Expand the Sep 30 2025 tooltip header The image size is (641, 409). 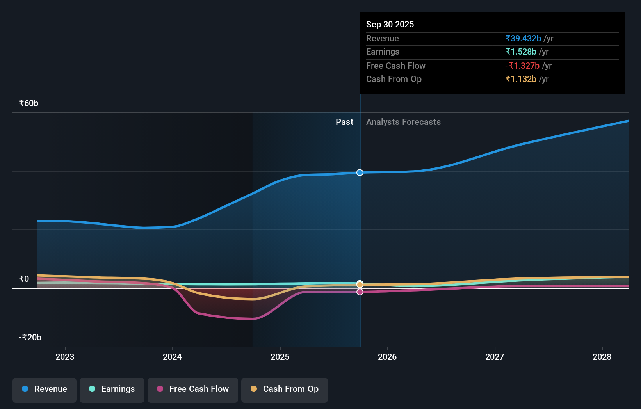(390, 24)
